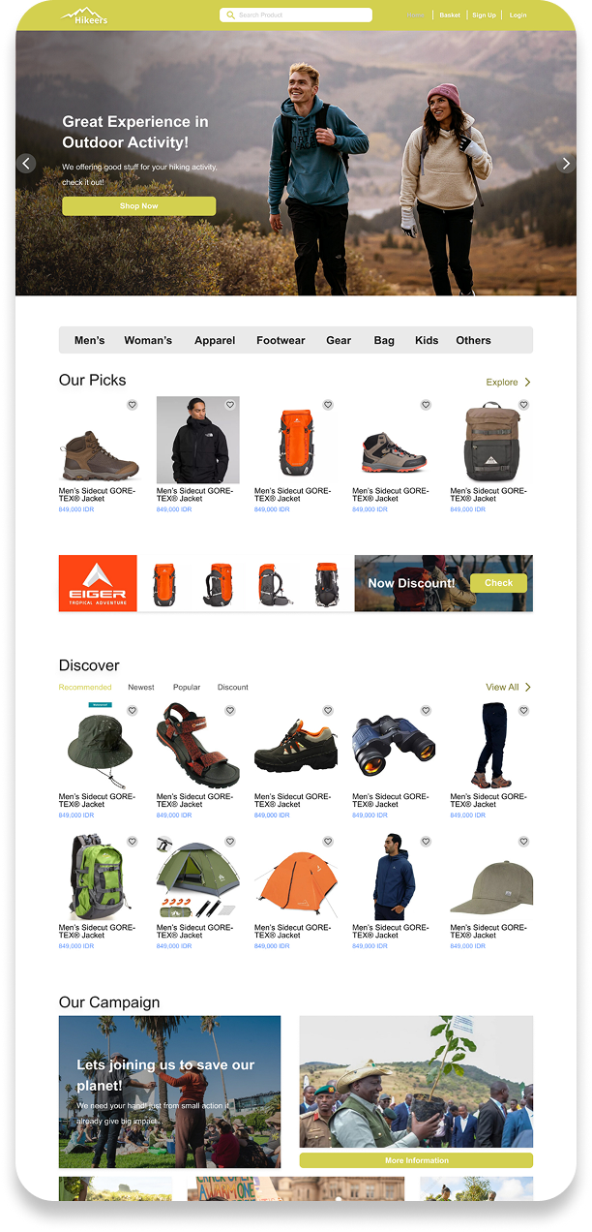Click the Shop Now button

click(x=138, y=206)
